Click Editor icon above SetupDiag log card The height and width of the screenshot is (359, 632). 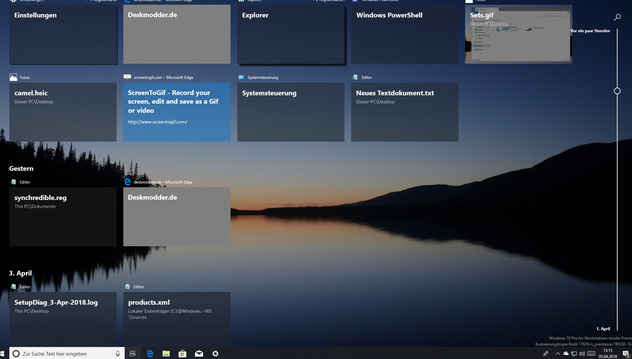coord(13,287)
